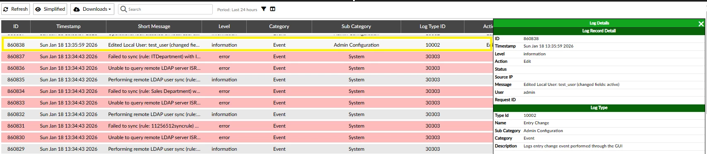Click message 'Edited Local User: test_user' in table

[154, 45]
